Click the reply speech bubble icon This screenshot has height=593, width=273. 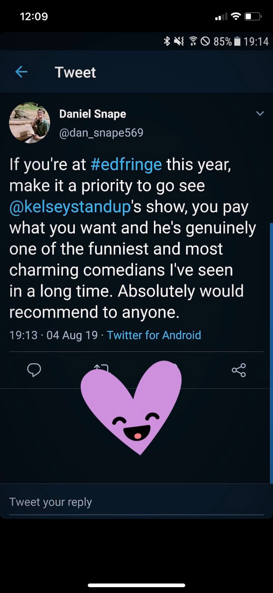click(34, 370)
